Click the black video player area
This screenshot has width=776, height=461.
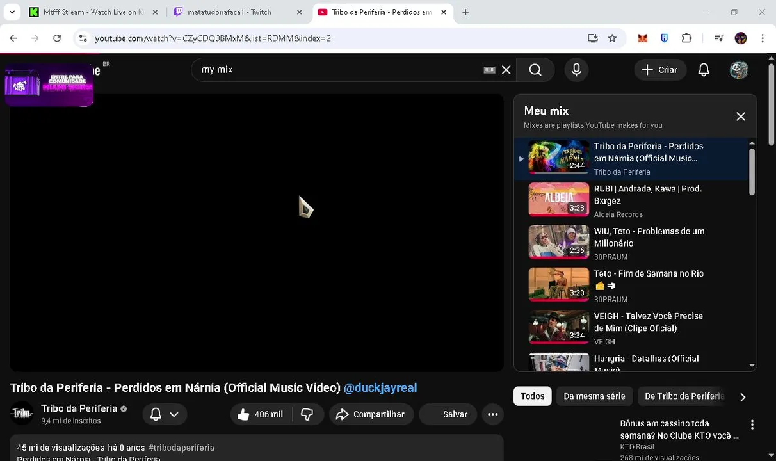(x=257, y=233)
